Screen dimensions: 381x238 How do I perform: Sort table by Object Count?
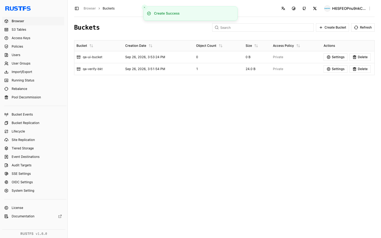point(221,46)
